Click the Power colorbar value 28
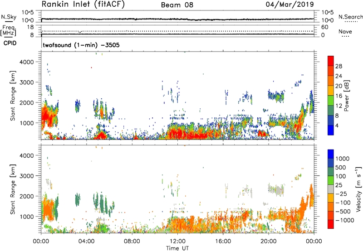The width and height of the screenshot is (363, 251). click(338, 66)
